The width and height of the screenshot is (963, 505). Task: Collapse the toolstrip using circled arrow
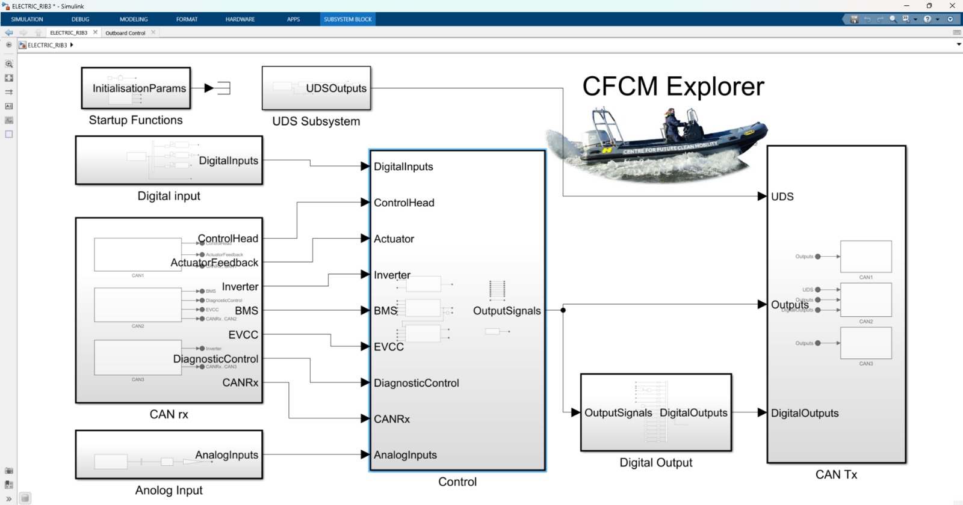coord(950,19)
